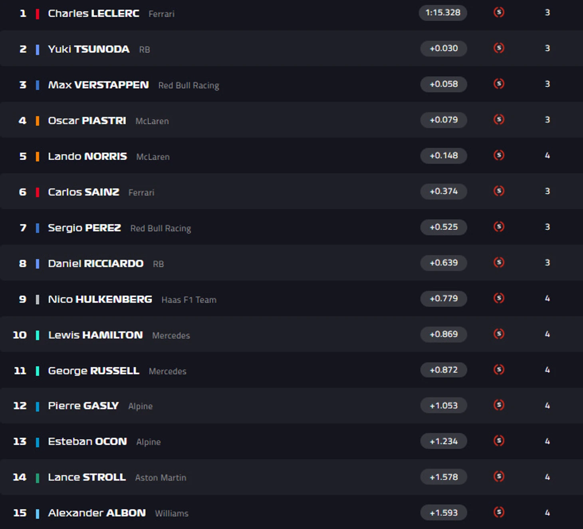Click the Haas F1 Team label
The height and width of the screenshot is (529, 583).
pyautogui.click(x=189, y=300)
